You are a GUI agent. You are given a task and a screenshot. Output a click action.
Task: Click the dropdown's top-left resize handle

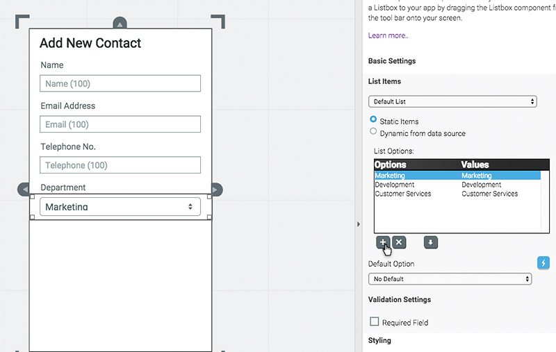tap(32, 196)
